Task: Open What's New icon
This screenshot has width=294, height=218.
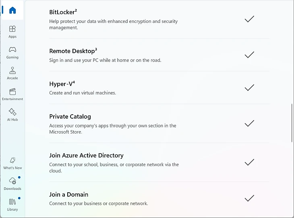Action: click(12, 160)
